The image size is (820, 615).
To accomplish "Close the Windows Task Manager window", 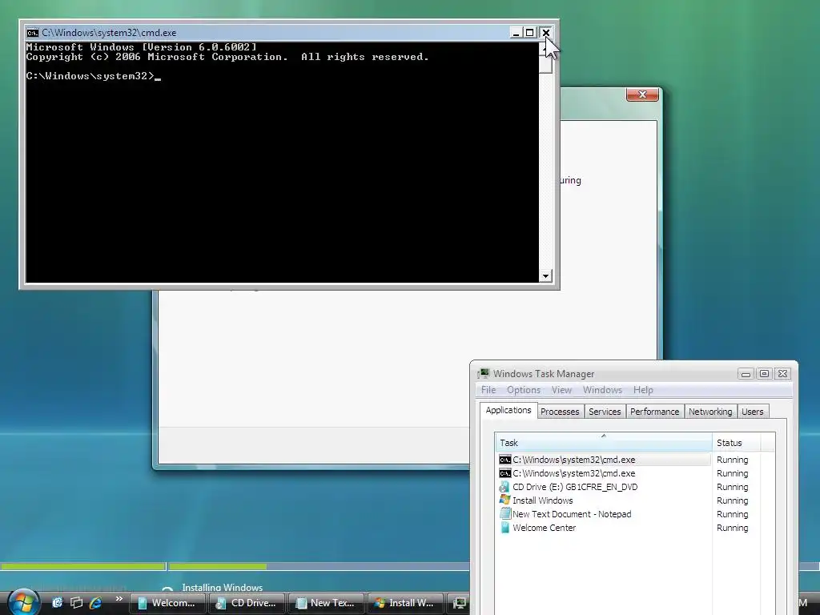I will click(x=783, y=373).
